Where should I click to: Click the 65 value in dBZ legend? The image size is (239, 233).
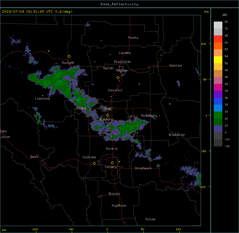click(x=226, y=36)
